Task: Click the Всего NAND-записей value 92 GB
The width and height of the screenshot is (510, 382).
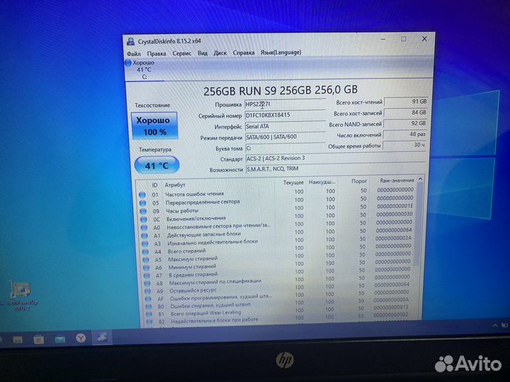Action: [x=404, y=123]
